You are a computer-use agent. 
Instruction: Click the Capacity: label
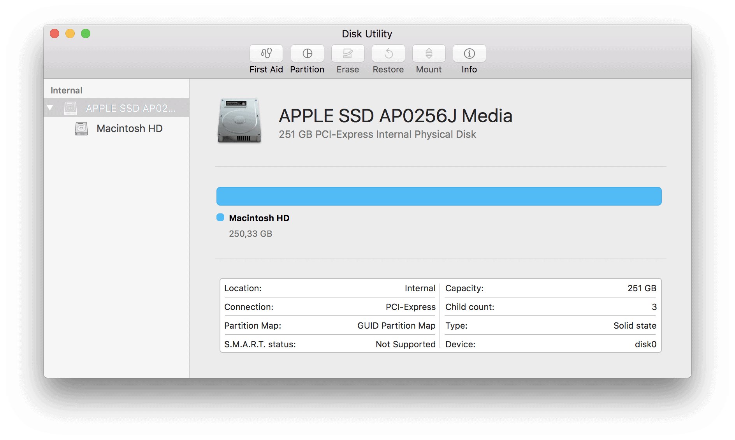click(464, 288)
